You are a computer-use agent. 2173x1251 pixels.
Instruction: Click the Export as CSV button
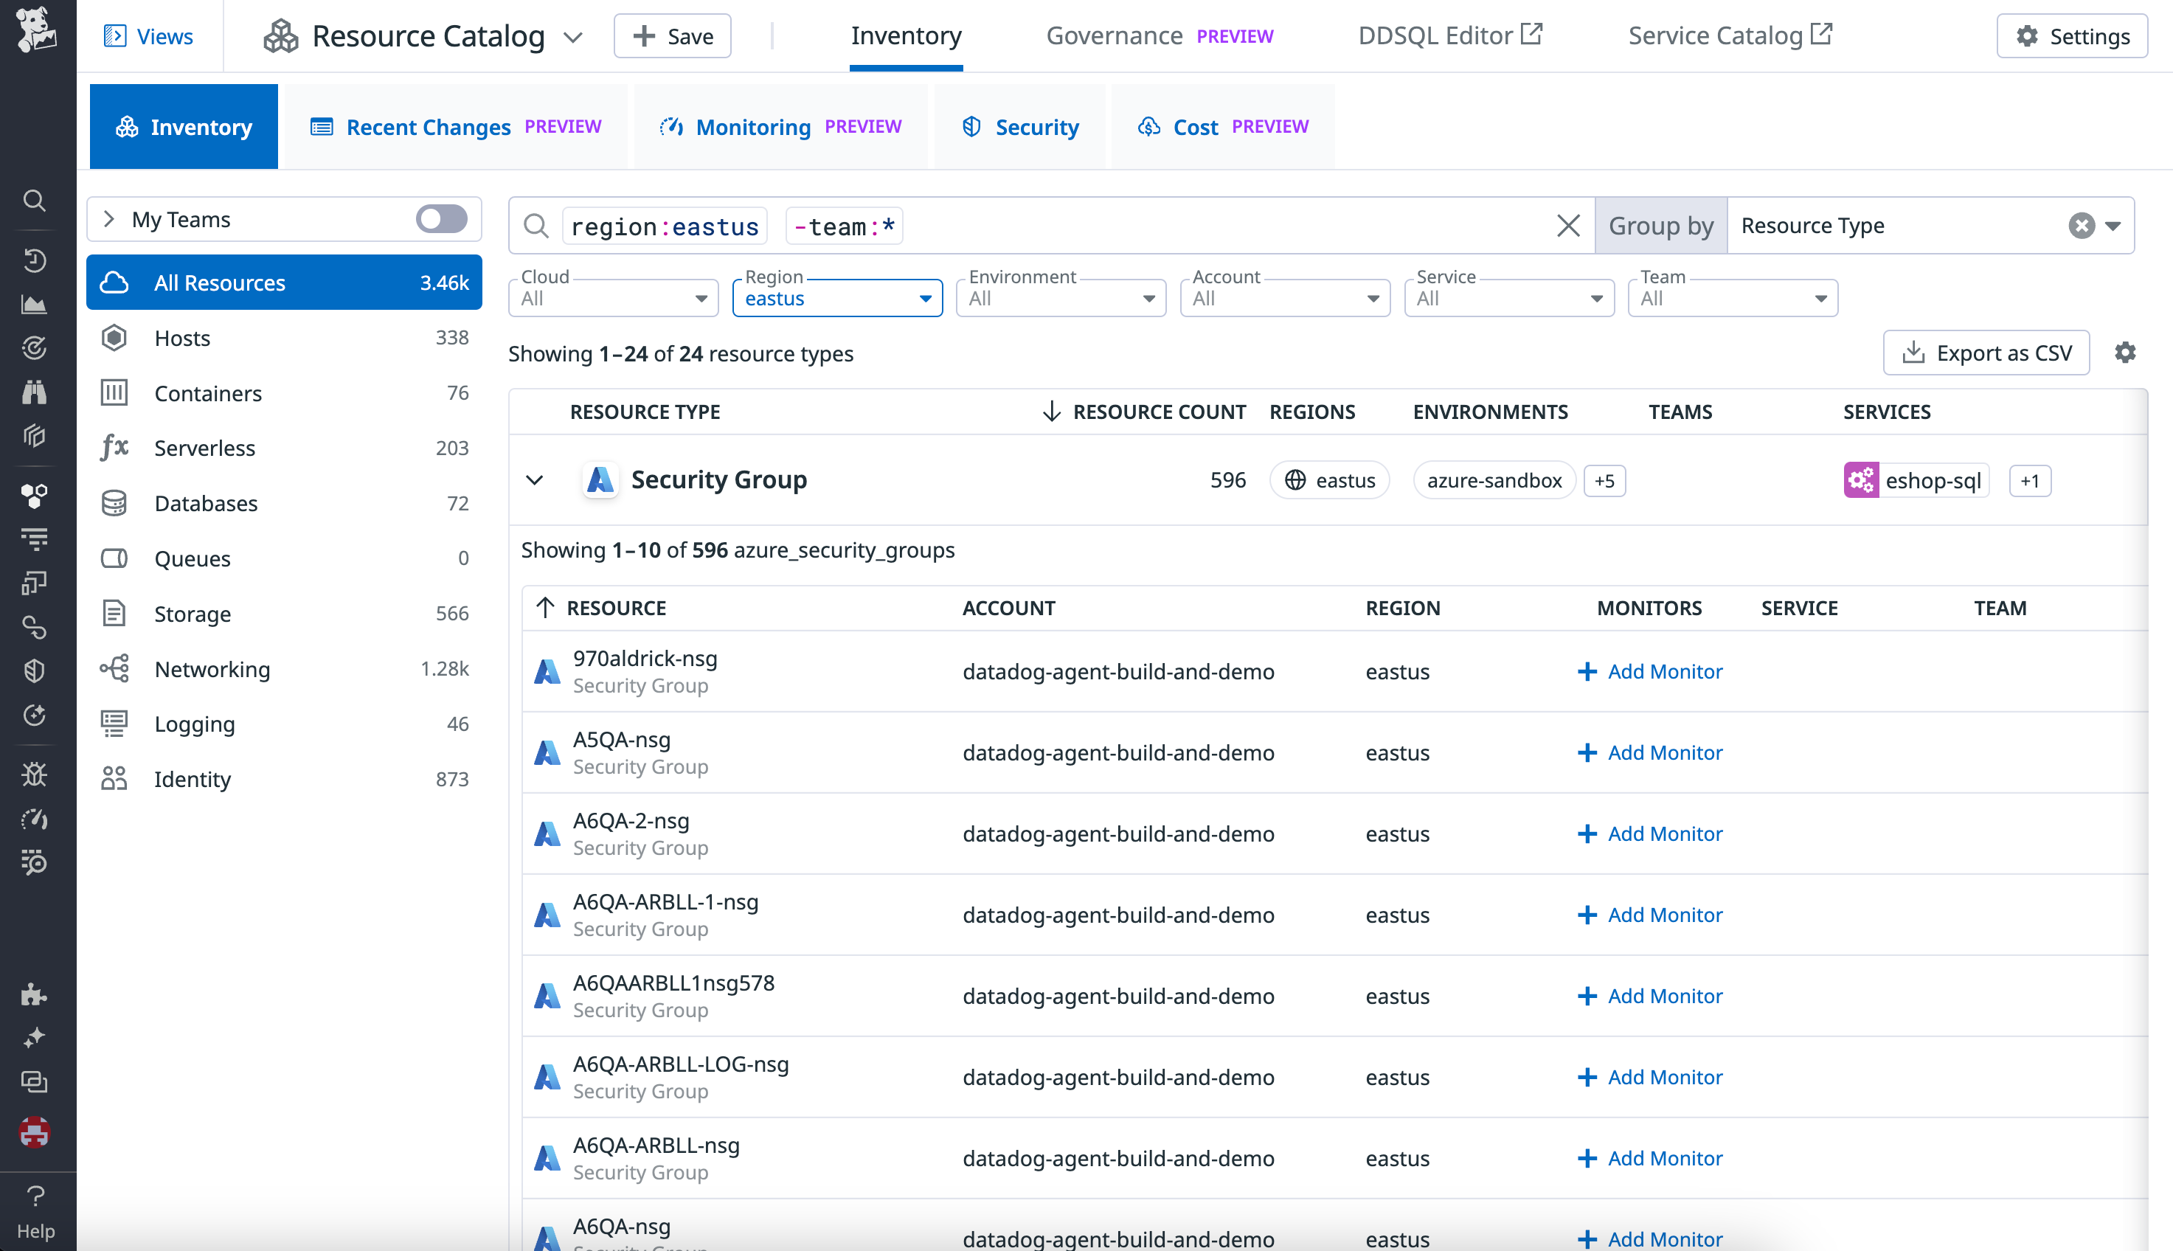tap(1986, 353)
